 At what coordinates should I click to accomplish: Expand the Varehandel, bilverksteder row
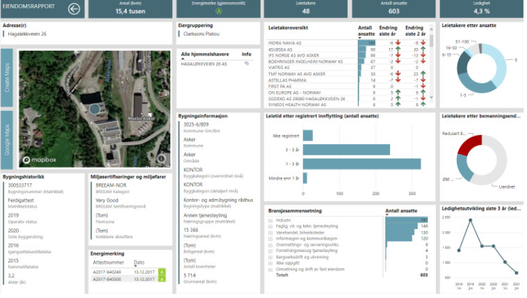pyautogui.click(x=270, y=233)
